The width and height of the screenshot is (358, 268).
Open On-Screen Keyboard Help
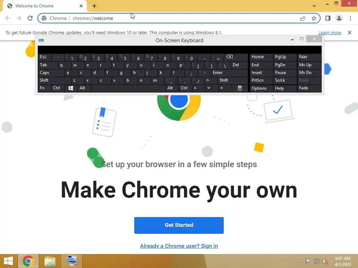(x=285, y=88)
